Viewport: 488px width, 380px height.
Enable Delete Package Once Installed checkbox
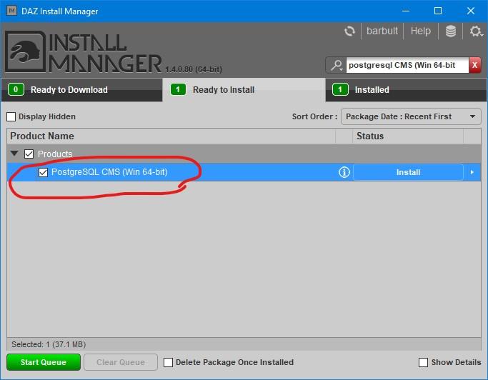tap(168, 362)
